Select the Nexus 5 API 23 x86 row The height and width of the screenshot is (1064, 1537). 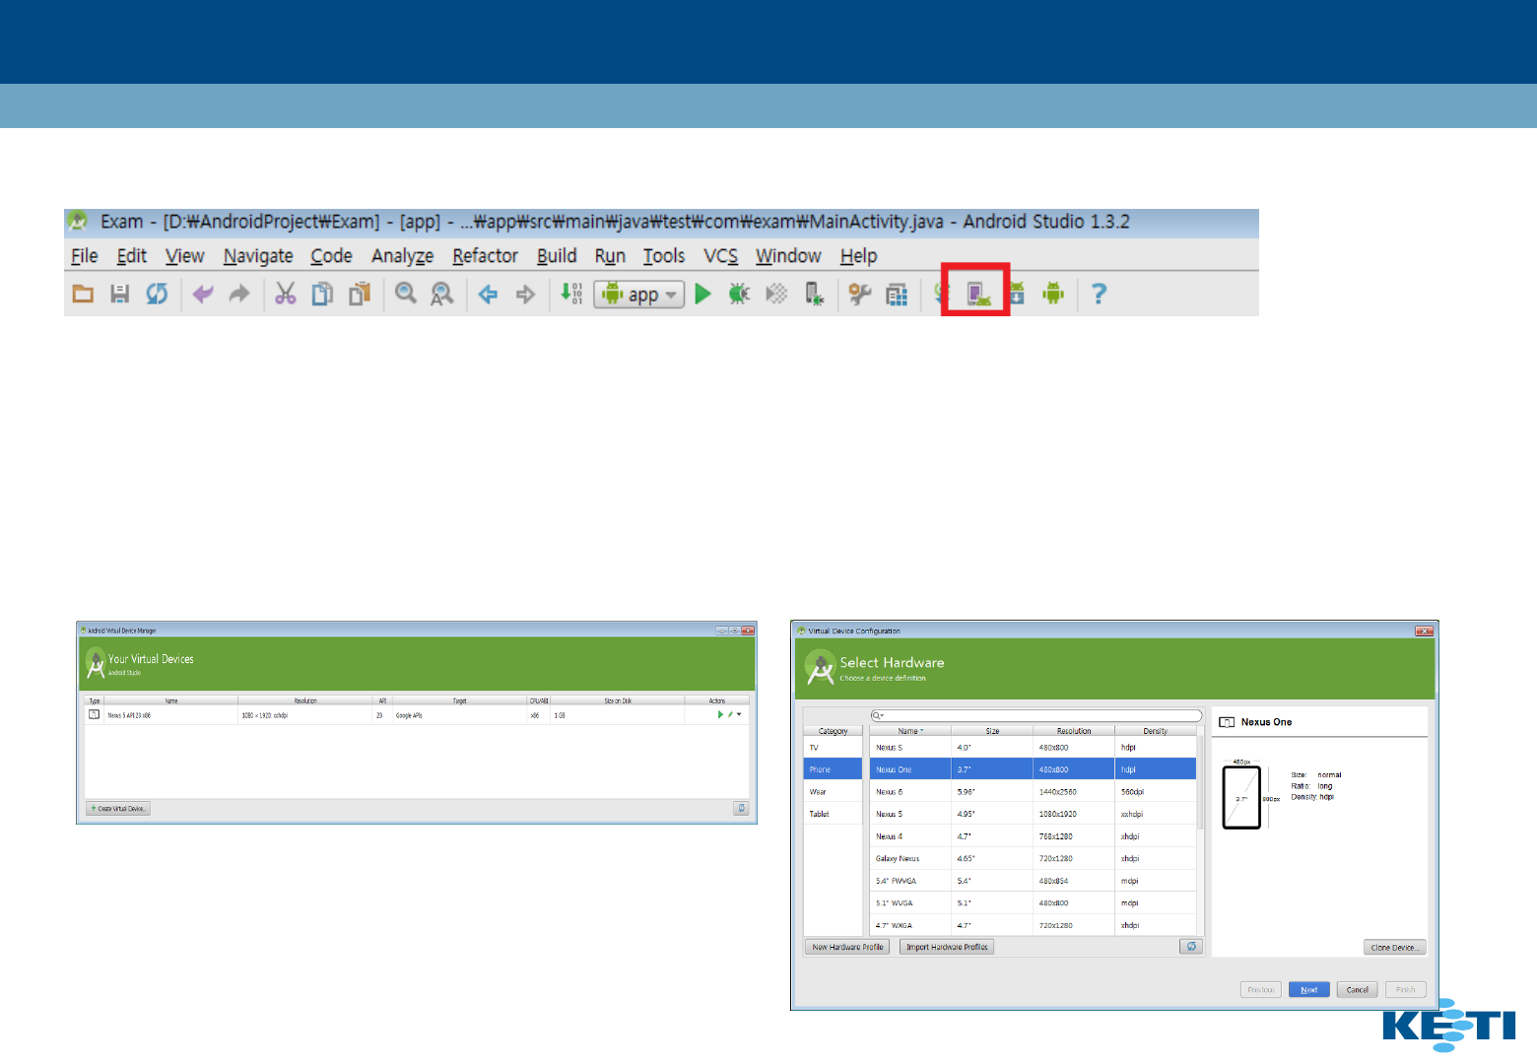[x=418, y=715]
